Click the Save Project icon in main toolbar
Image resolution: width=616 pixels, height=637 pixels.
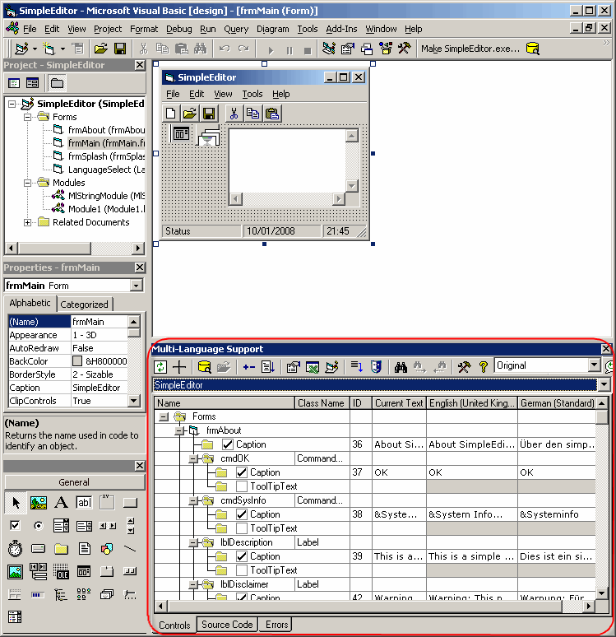point(120,49)
